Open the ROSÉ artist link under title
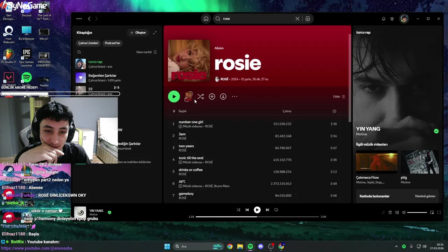Viewport: 448px width, 252px height. click(224, 79)
